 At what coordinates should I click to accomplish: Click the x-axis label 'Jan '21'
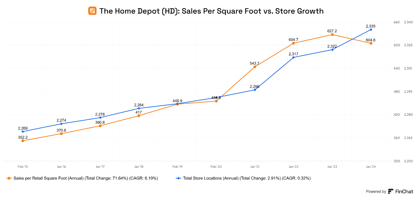pos(255,167)
